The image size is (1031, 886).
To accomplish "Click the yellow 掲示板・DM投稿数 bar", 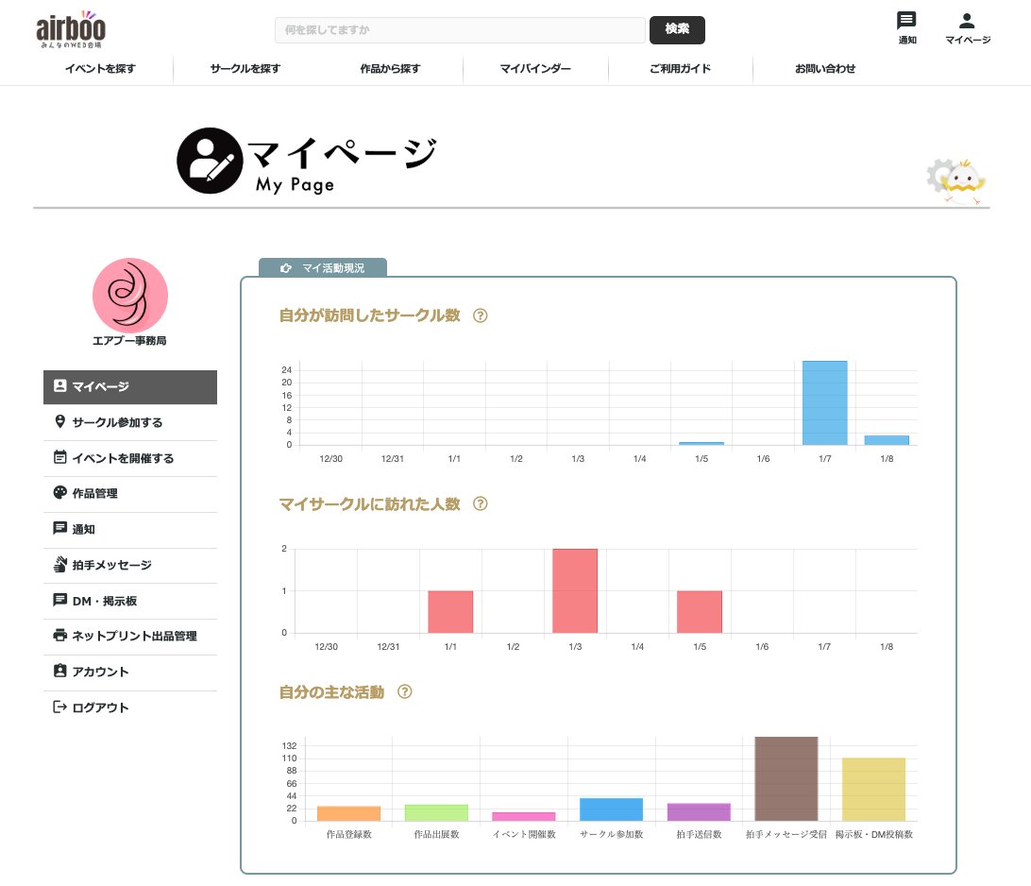I will click(x=874, y=790).
